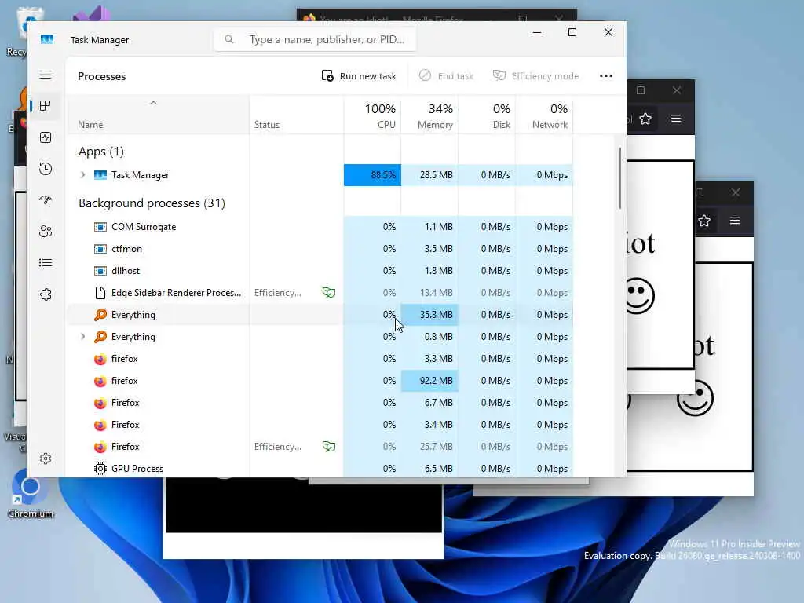Viewport: 804px width, 603px height.
Task: Click efficiency leaf icon on Firefox 25.7 MB row
Action: (329, 447)
